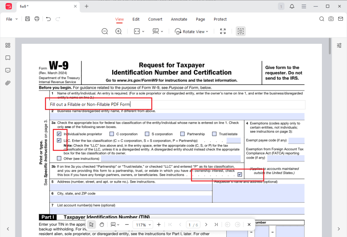The image size is (347, 237).
Task: Click the screenshot camera icon
Action: click(331, 19)
